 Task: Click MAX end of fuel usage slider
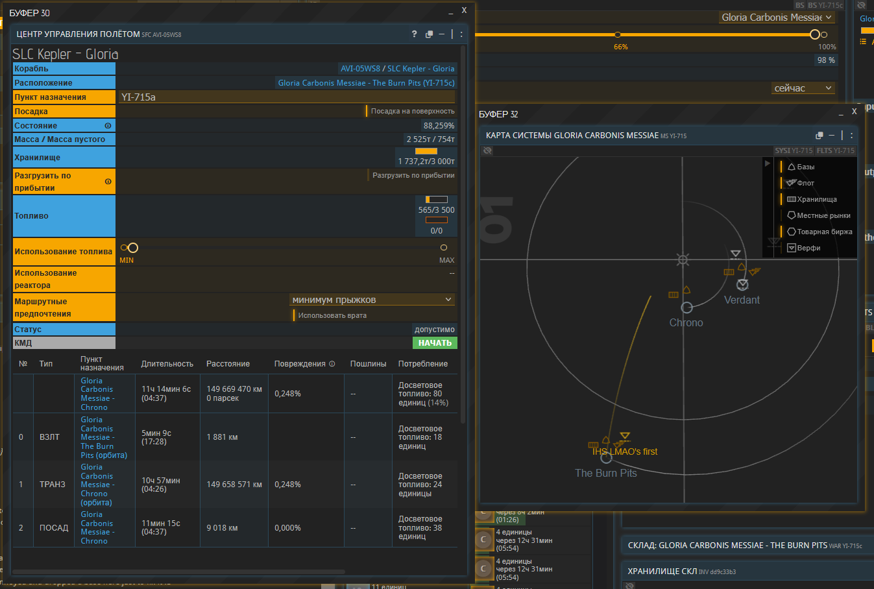point(444,248)
